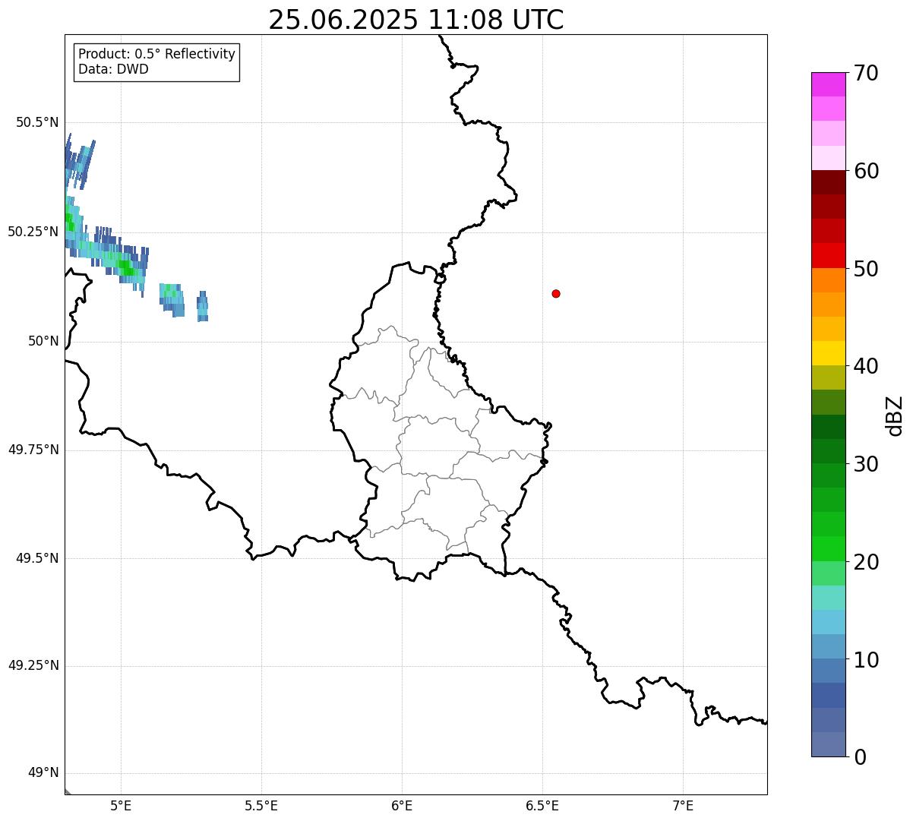Click the colorbar tick label 20
The width and height of the screenshot is (913, 821).
pyautogui.click(x=866, y=562)
